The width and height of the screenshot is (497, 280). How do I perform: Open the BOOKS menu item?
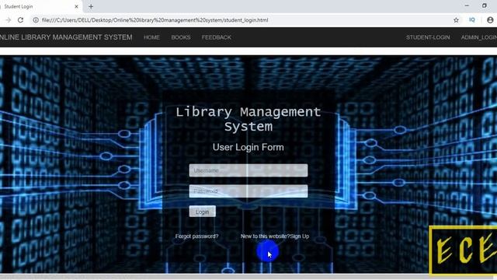tap(181, 37)
